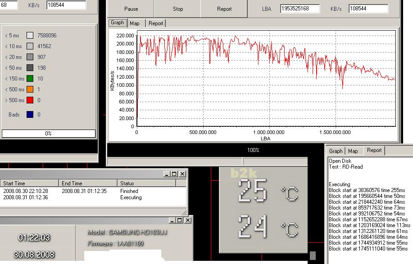Click the Start Time column header
Viewport: 413px width, 264px height.
click(x=29, y=183)
